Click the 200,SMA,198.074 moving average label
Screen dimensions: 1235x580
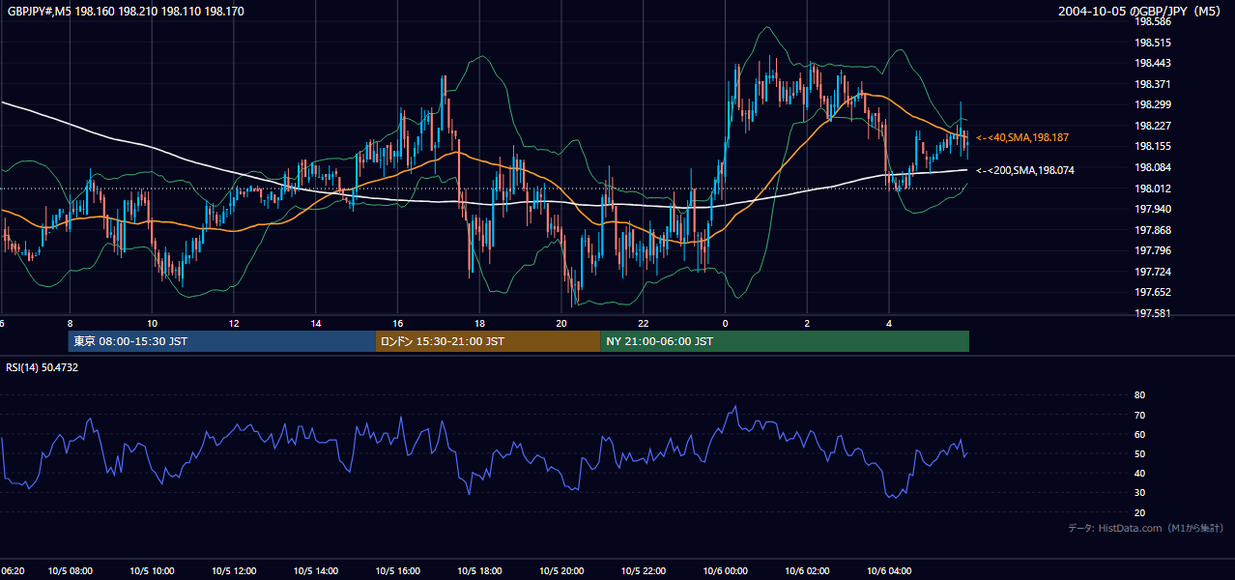coord(1026,170)
